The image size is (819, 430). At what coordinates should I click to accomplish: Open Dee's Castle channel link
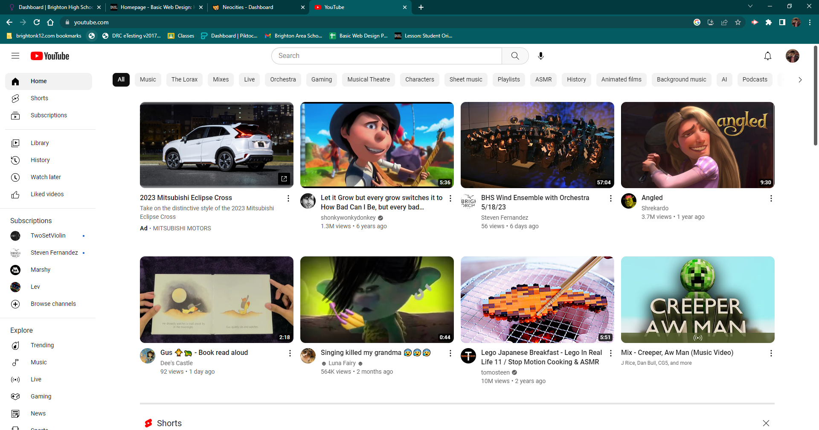pos(177,363)
